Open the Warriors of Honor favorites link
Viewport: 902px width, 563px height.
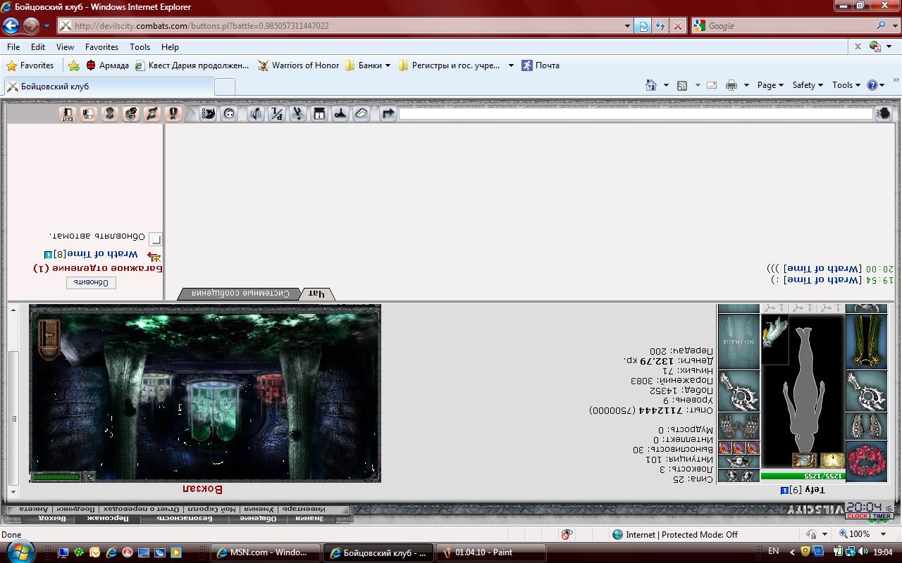299,65
